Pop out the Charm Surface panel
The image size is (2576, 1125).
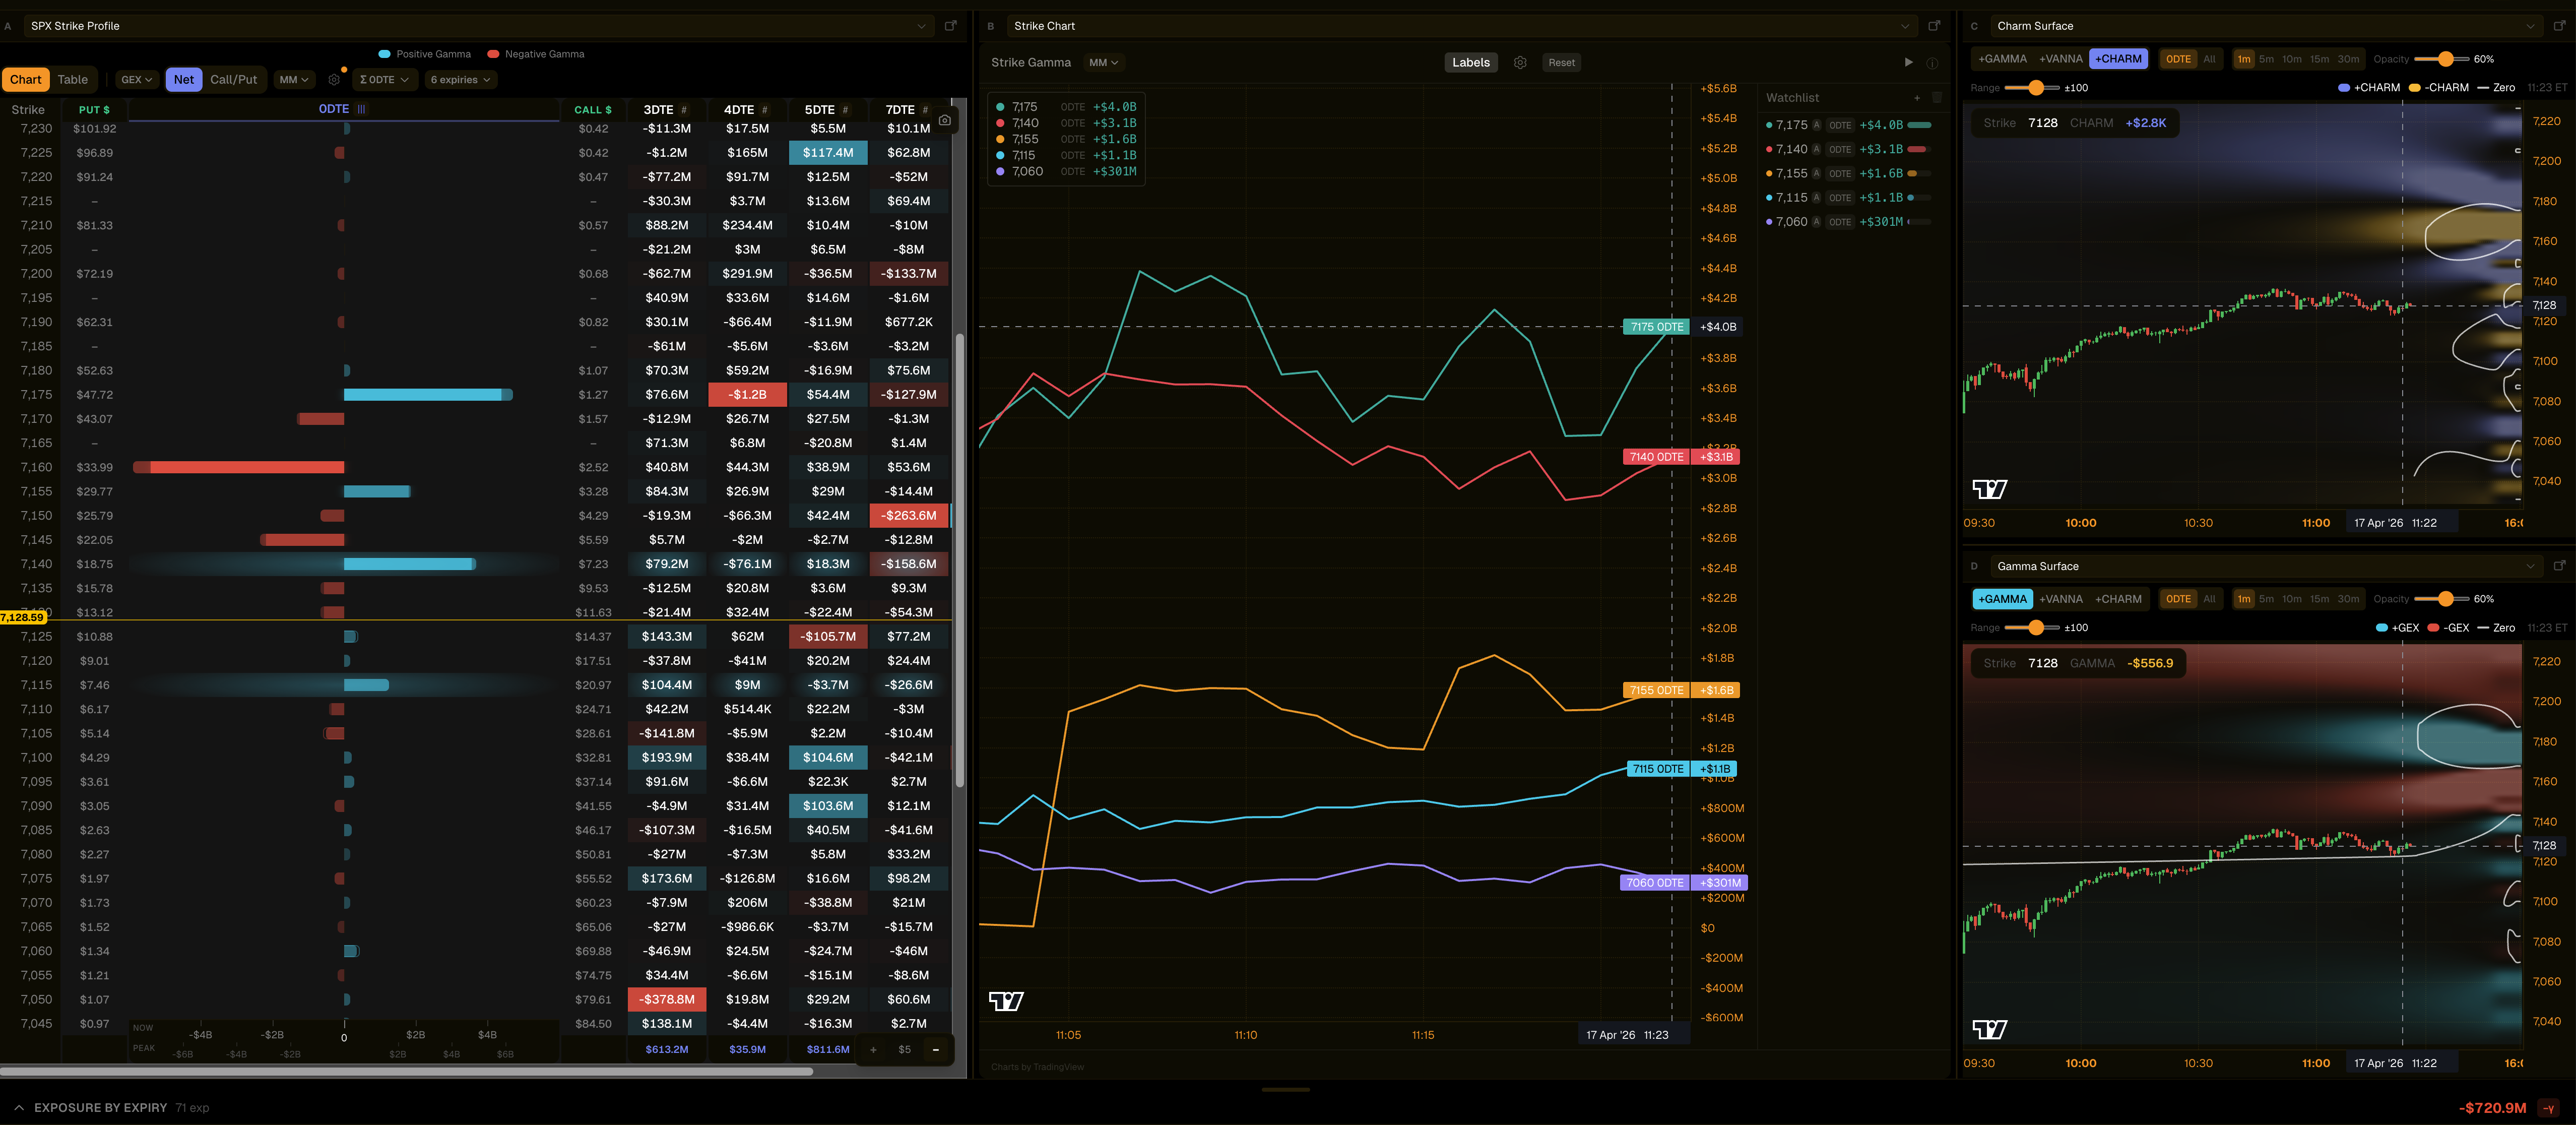[x=2559, y=26]
